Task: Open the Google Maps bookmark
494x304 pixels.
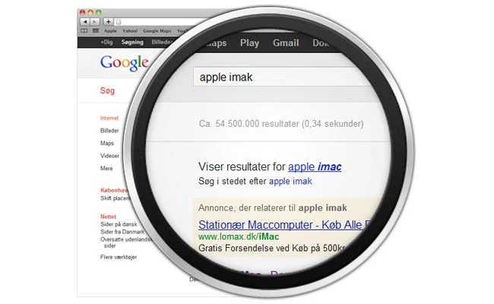Action: click(157, 31)
